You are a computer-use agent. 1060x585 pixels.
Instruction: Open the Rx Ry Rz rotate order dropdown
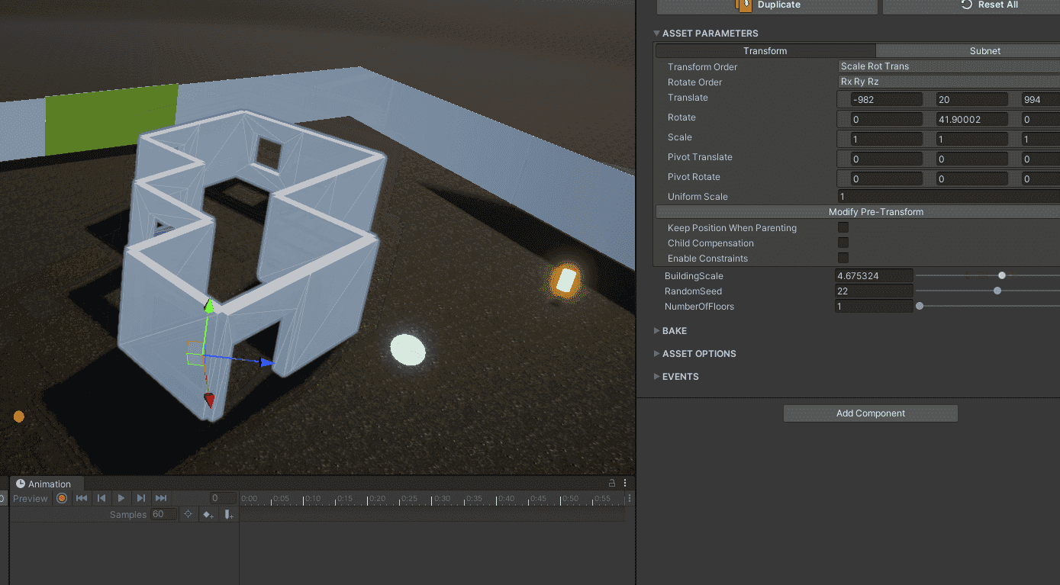(947, 81)
